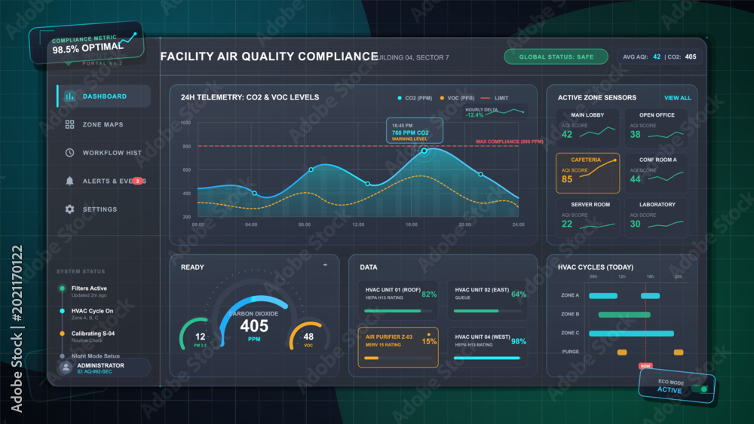The width and height of the screenshot is (754, 424).
Task: Click the Settings gear icon
Action: 69,209
